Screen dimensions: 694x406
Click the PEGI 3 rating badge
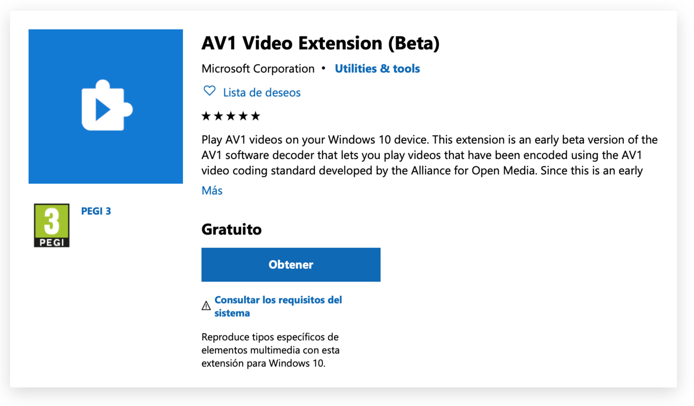click(51, 225)
